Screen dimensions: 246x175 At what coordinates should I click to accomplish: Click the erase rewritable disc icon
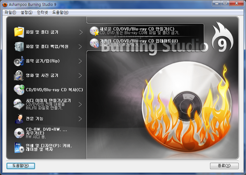click(x=19, y=133)
